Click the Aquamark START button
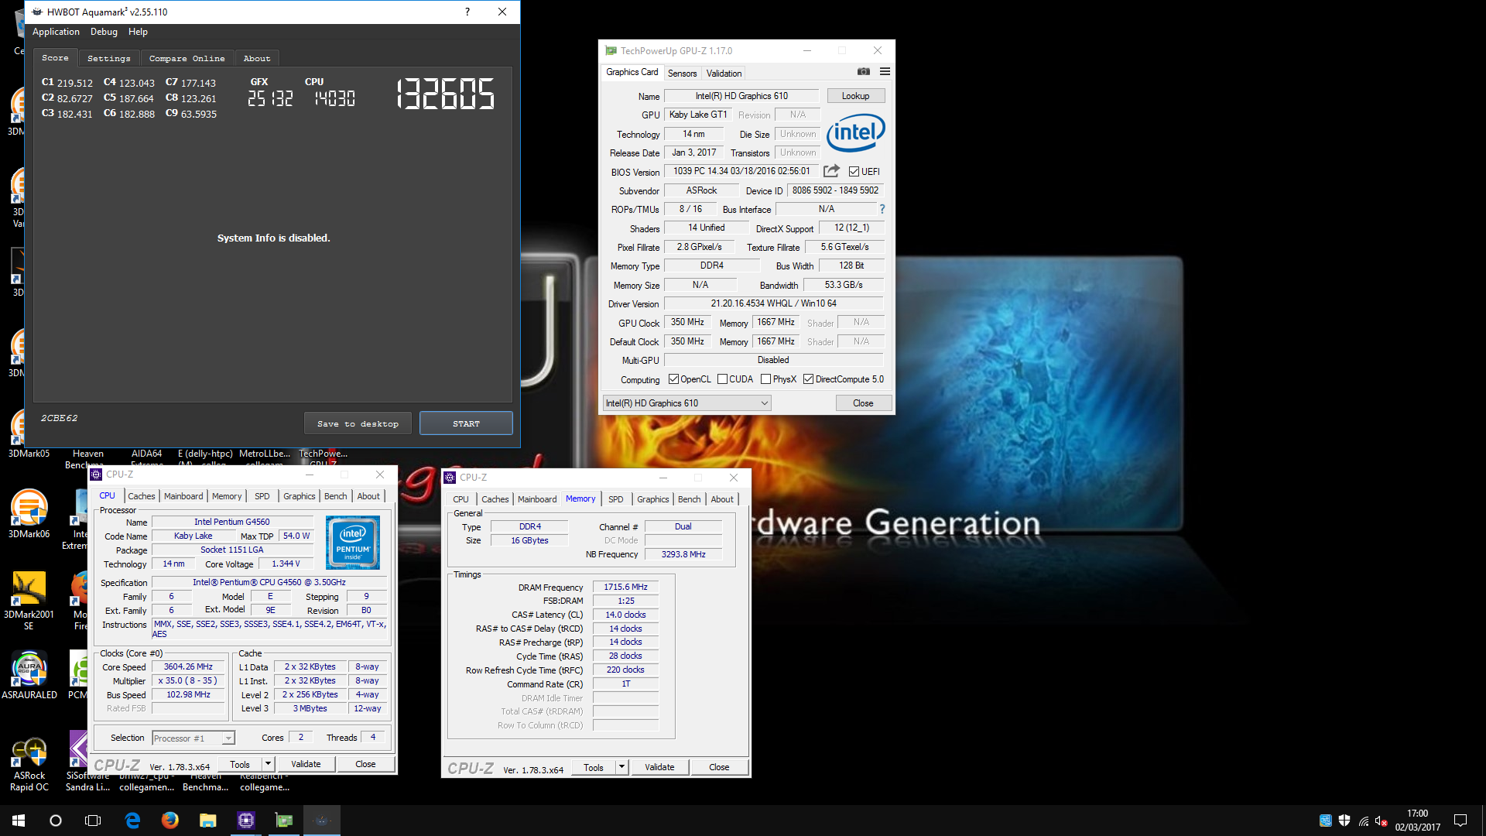The image size is (1486, 836). click(466, 423)
